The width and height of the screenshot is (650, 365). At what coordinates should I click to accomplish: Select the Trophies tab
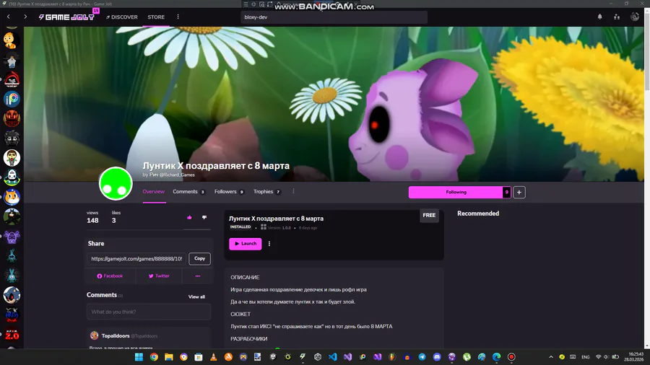266,192
